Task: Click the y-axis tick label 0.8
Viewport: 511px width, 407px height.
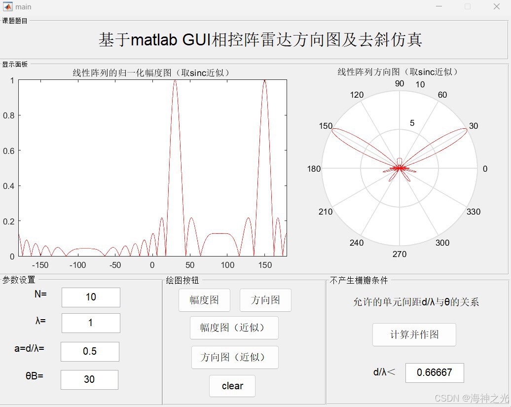Action: (x=8, y=115)
